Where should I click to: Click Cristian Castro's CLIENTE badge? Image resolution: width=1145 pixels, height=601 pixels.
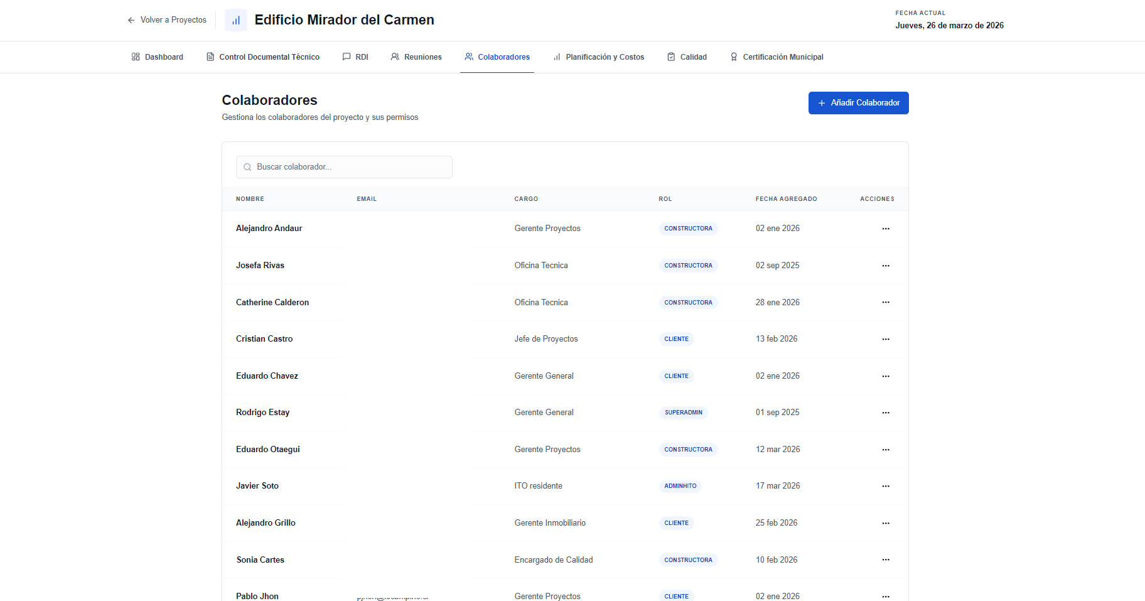coord(676,339)
